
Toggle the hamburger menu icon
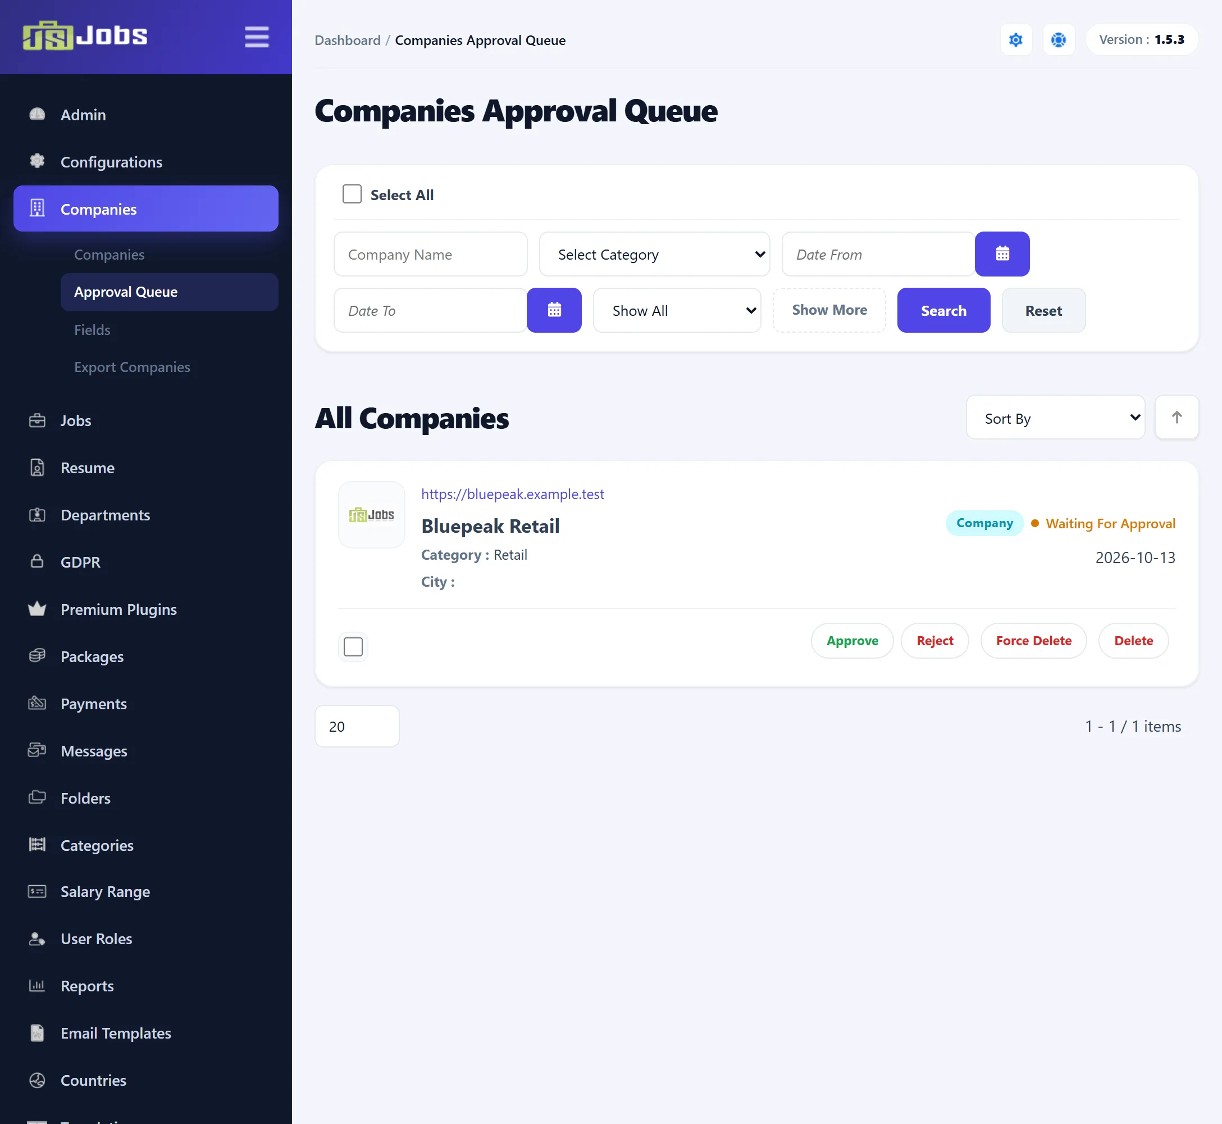click(257, 37)
